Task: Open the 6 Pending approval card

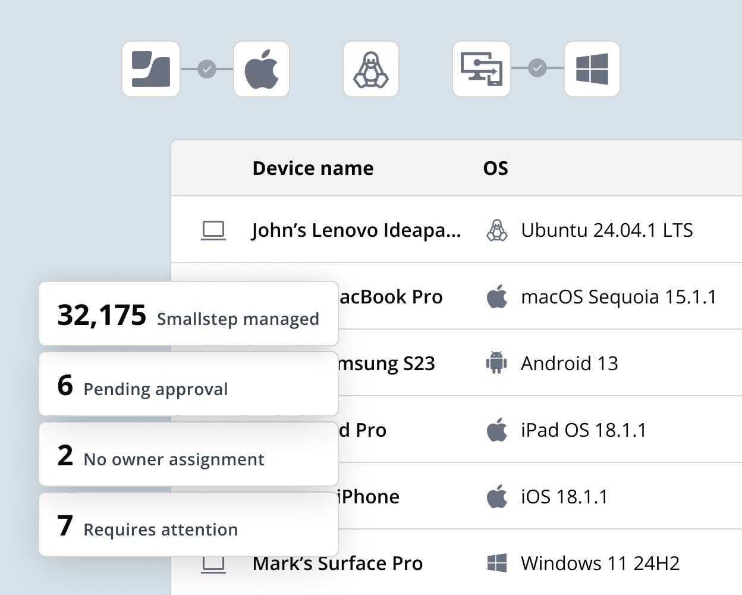Action: click(x=188, y=384)
